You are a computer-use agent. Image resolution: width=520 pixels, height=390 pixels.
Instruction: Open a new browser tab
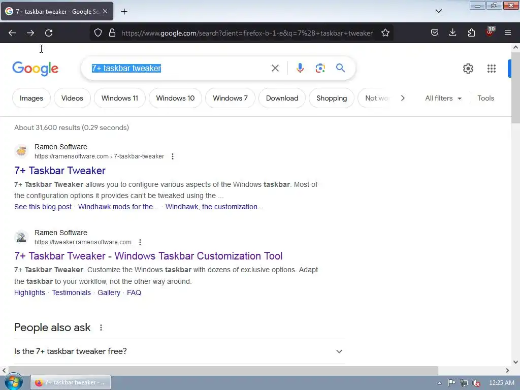coord(124,12)
